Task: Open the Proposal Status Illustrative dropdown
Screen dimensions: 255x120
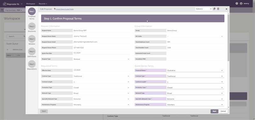Action: click(x=195, y=70)
